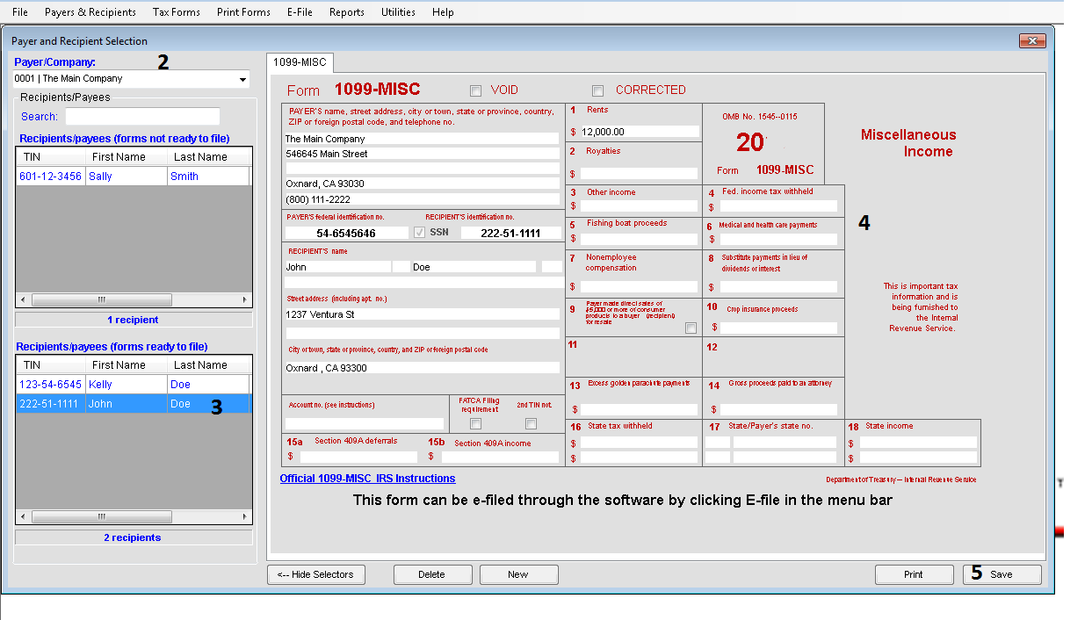Click the right scroll arrow of the ready-to-file list
This screenshot has width=1092, height=620.
tap(245, 517)
